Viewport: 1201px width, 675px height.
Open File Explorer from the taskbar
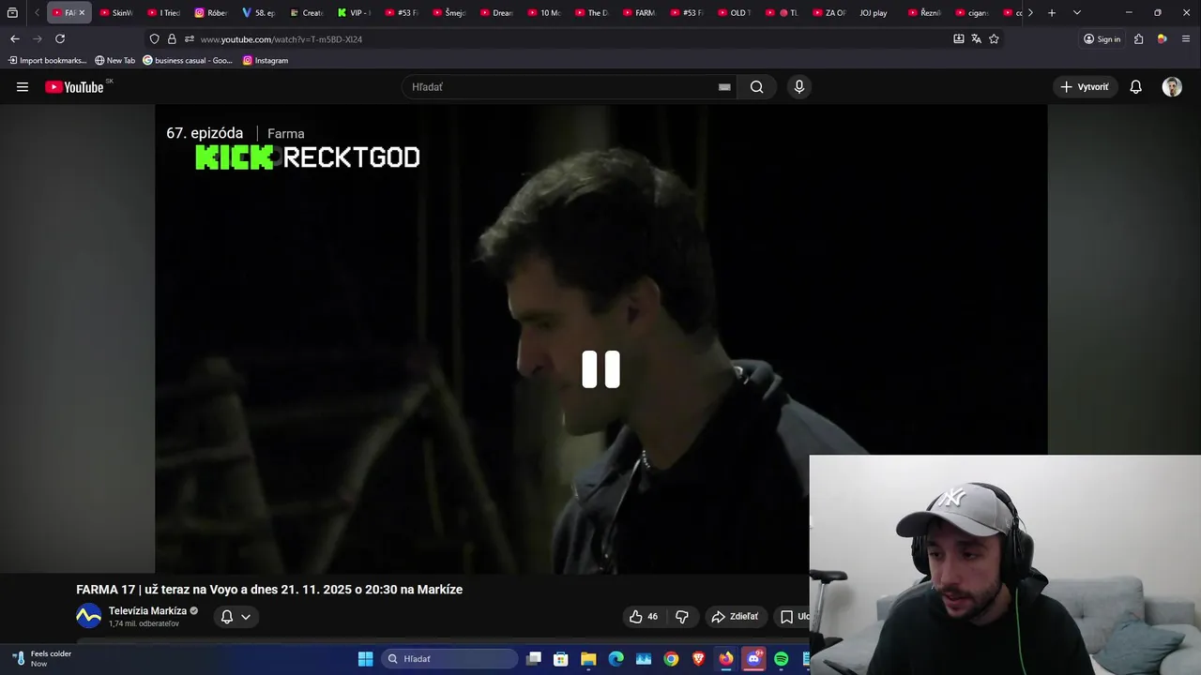588,659
